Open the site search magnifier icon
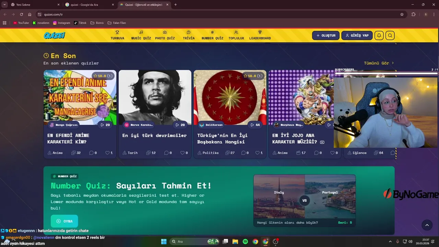439x247 pixels. click(x=390, y=35)
